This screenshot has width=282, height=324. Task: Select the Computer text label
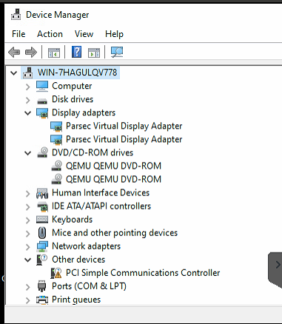[72, 86]
